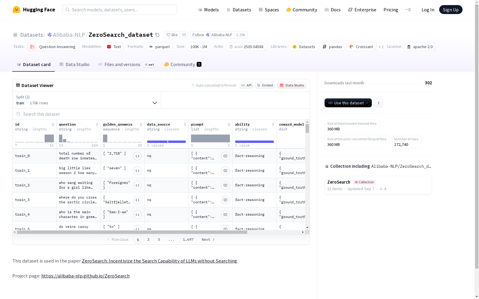This screenshot has width=479, height=299.
Task: Open JSON view for train_4 golden answers
Action: click(x=137, y=214)
